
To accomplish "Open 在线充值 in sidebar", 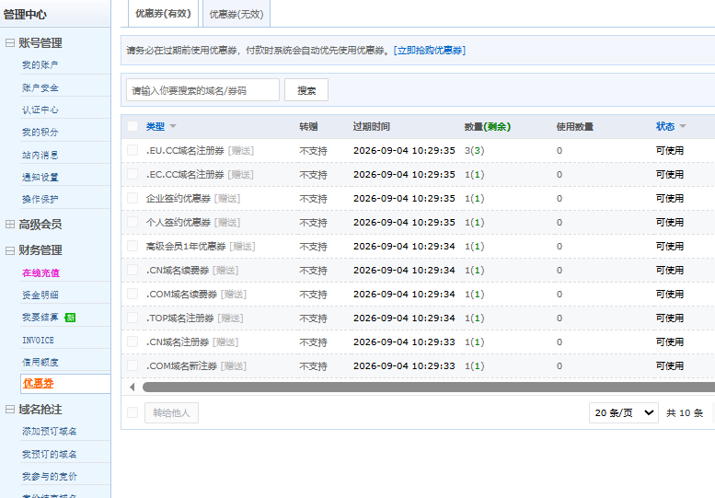I will coord(41,272).
